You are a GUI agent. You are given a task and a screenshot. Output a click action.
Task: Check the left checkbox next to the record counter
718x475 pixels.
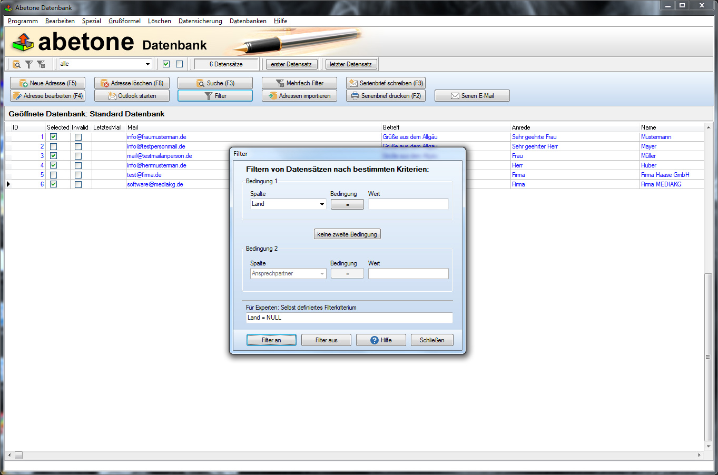(166, 63)
